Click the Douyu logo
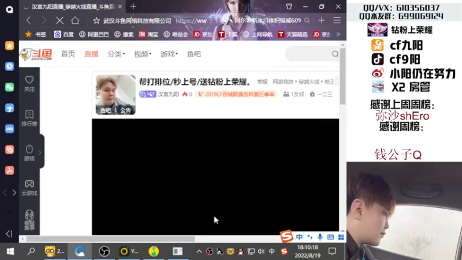Screen dimensions: 462x260 pos(36,54)
